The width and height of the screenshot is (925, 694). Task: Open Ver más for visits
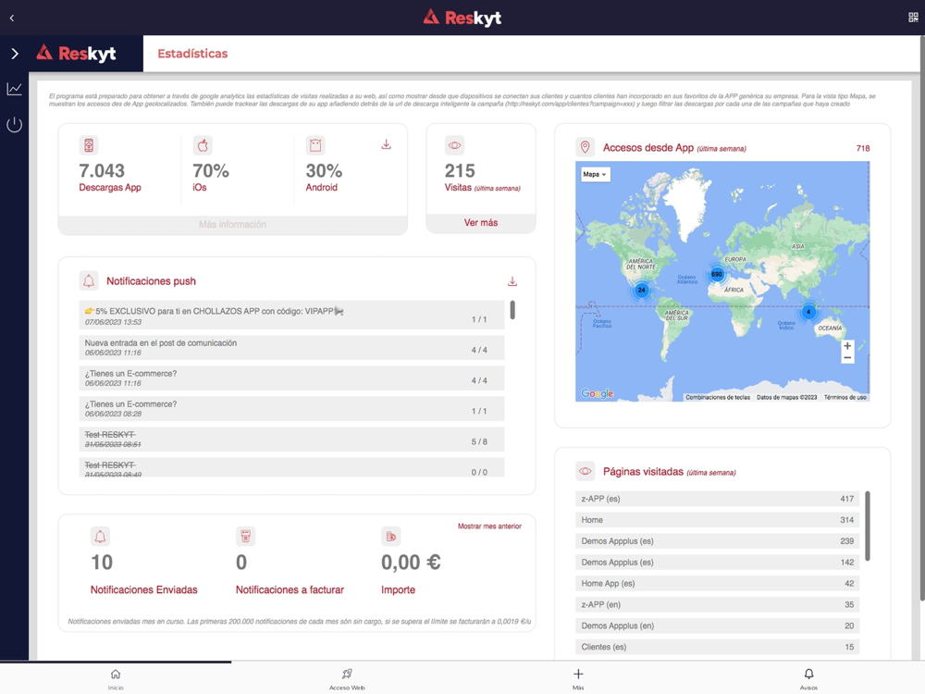[x=481, y=223]
